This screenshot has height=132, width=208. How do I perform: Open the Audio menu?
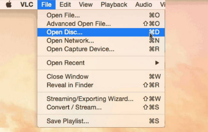click(144, 4)
